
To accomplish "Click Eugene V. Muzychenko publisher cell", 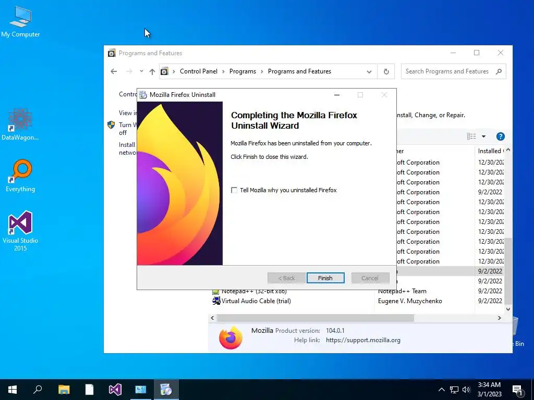I will [x=410, y=301].
